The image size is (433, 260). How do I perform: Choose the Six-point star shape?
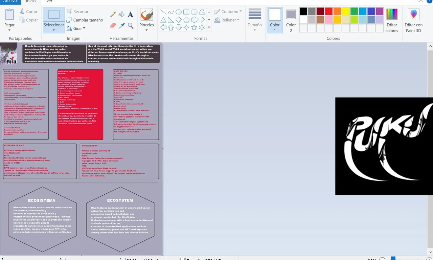202,27
